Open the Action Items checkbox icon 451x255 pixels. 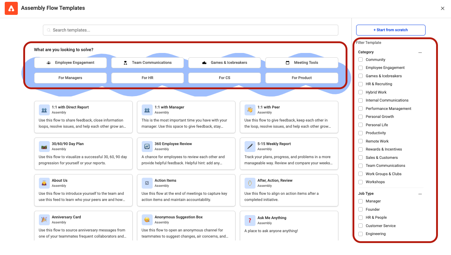tap(147, 183)
